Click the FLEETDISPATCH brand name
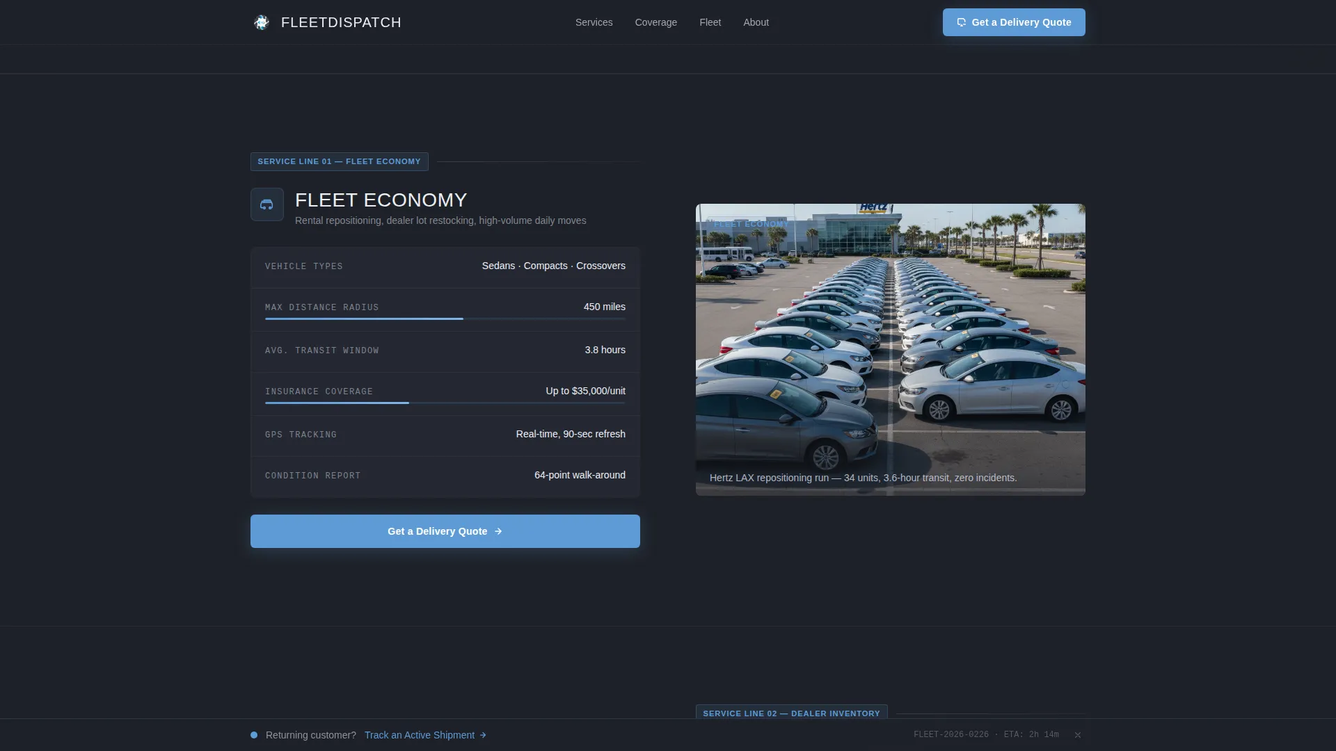 click(341, 22)
